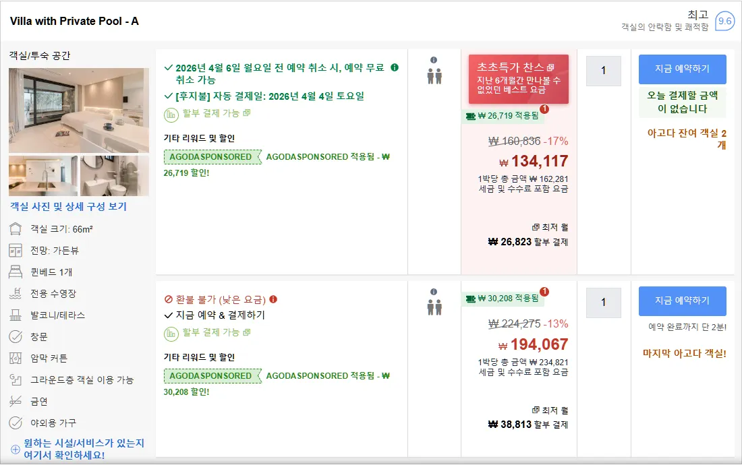
Task: Click the 창문 checkmark icon
Action: point(16,336)
